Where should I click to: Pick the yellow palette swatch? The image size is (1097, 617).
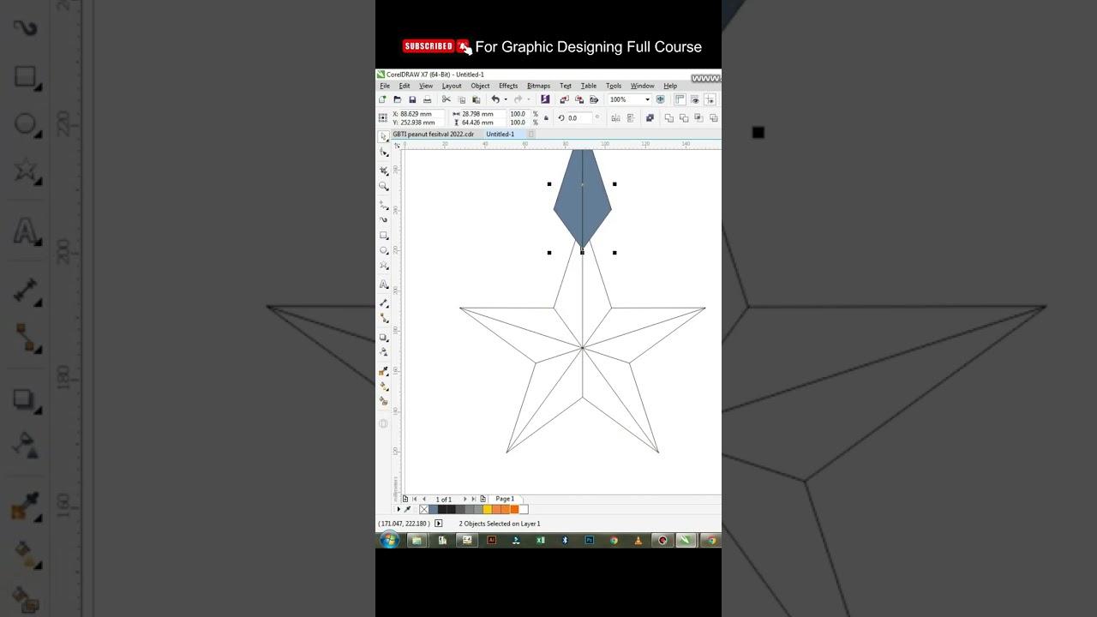point(487,509)
